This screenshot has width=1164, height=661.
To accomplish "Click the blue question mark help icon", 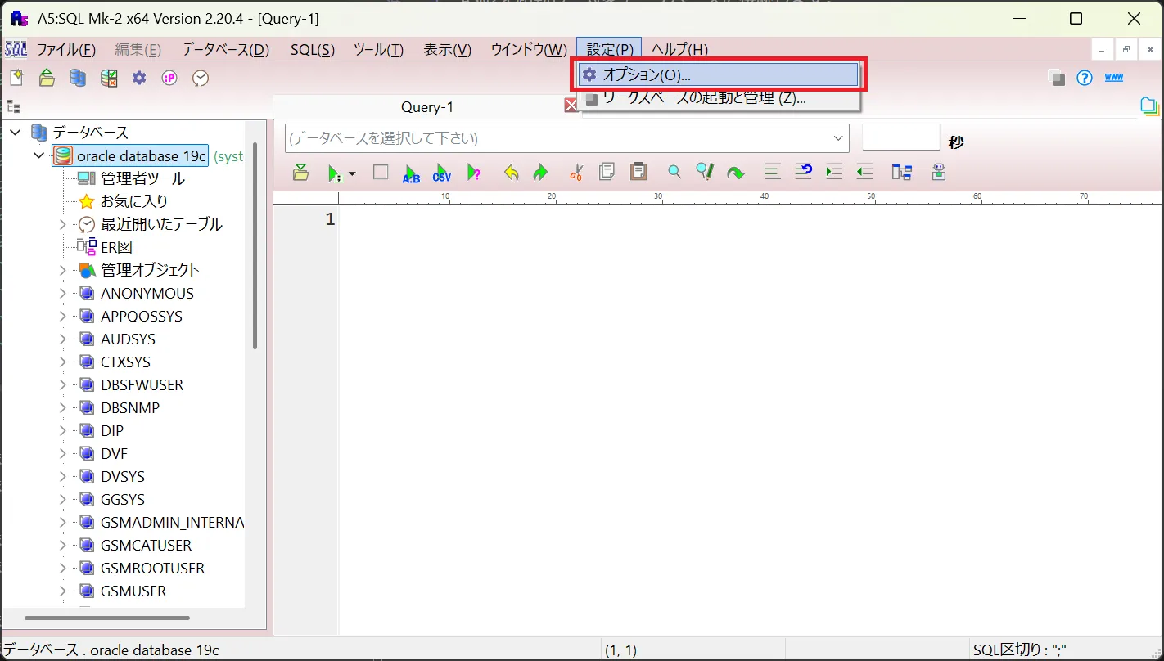I will [x=1085, y=79].
